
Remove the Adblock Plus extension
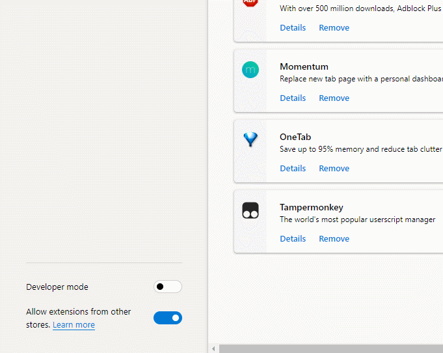tap(334, 28)
